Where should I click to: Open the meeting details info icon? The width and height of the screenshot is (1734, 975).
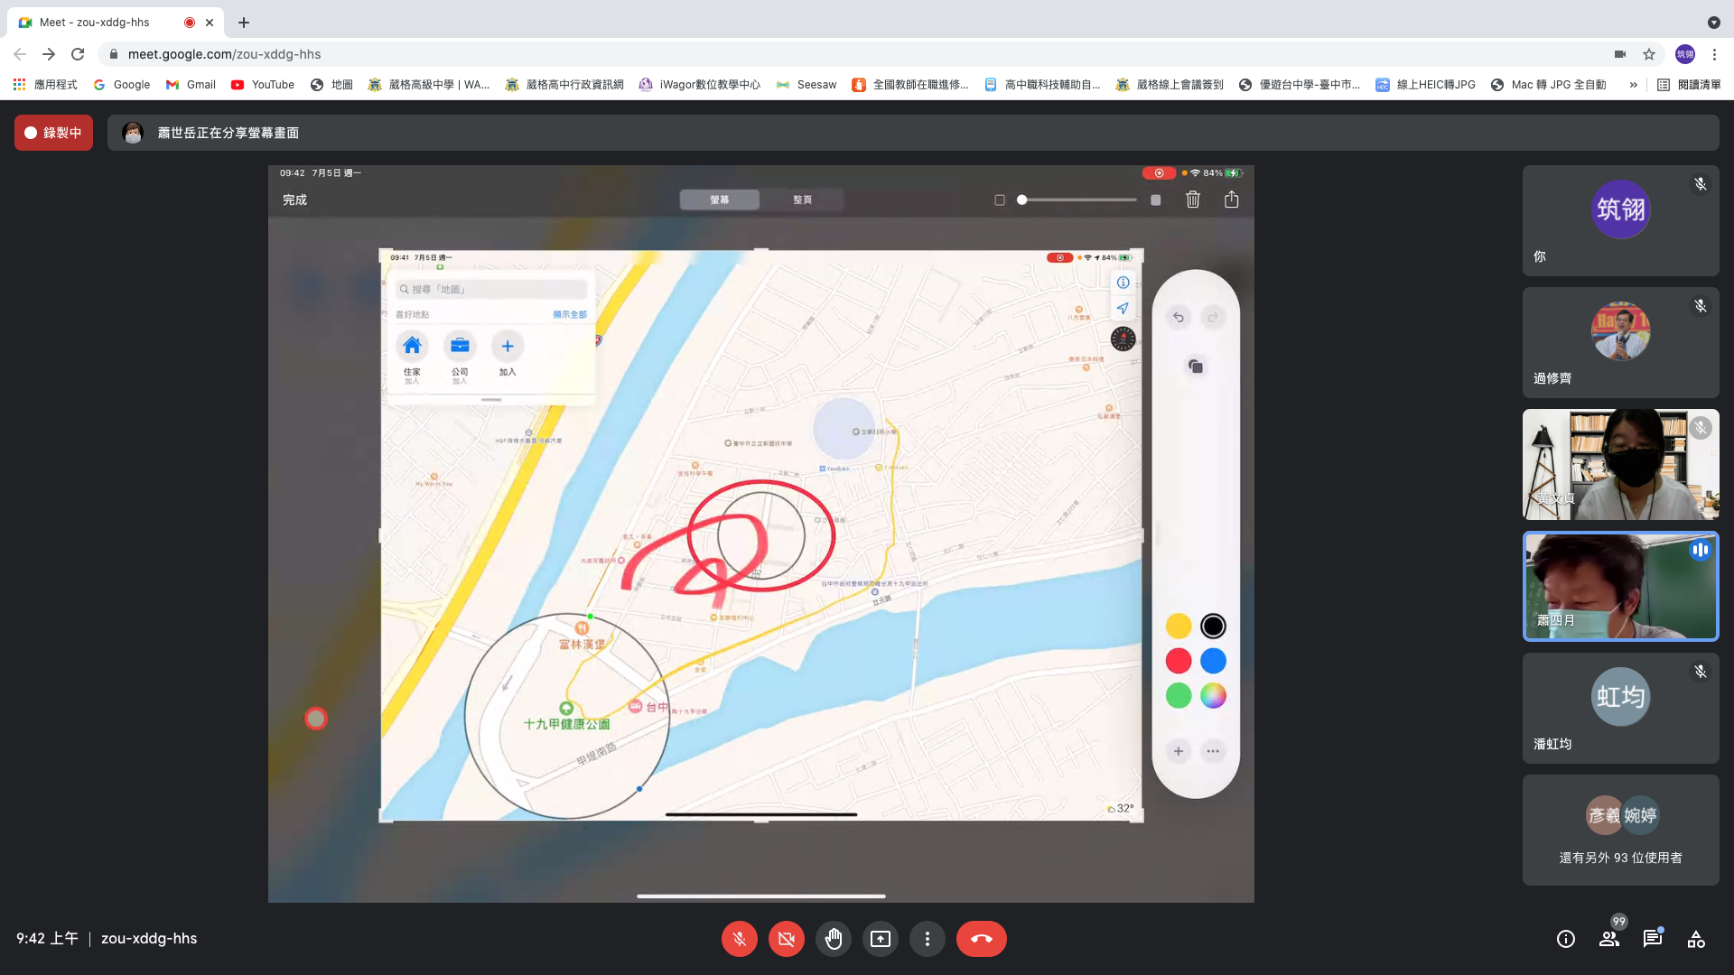pos(1565,939)
